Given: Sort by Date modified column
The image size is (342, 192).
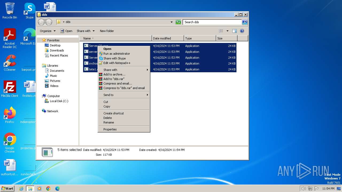Looking at the screenshot, I should (168, 38).
